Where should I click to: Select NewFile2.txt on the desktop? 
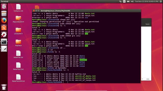click(x=18, y=66)
